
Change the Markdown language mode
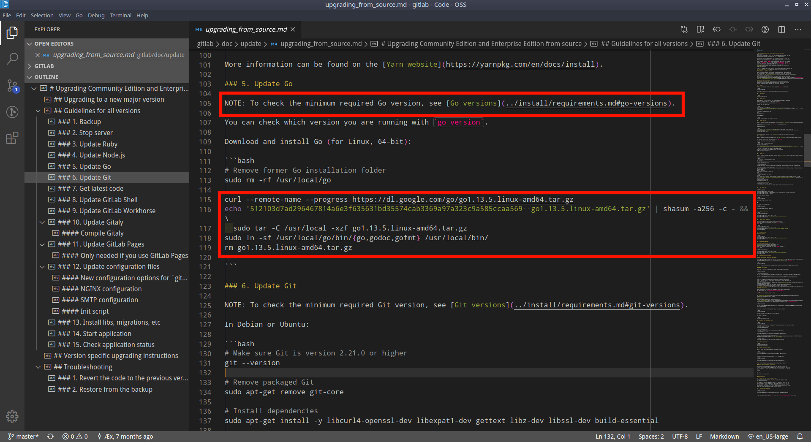(724, 437)
